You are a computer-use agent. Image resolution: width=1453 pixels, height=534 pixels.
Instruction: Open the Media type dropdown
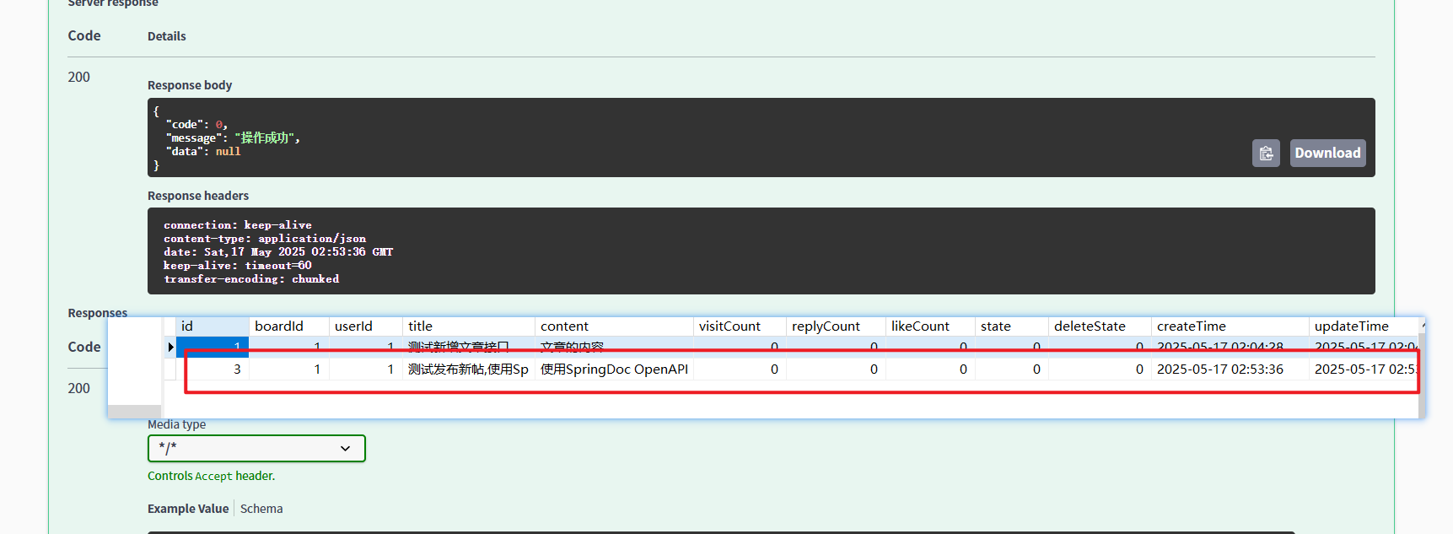[256, 448]
